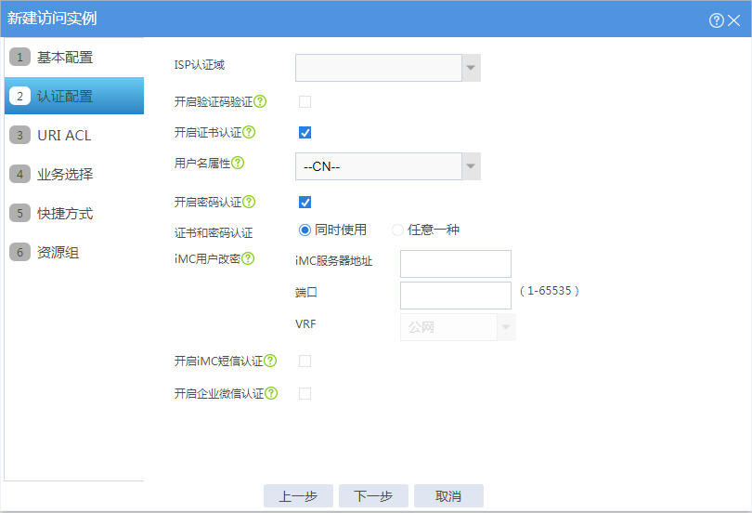Click help icon next to 开启密码认证
The image size is (752, 513).
[x=249, y=202]
